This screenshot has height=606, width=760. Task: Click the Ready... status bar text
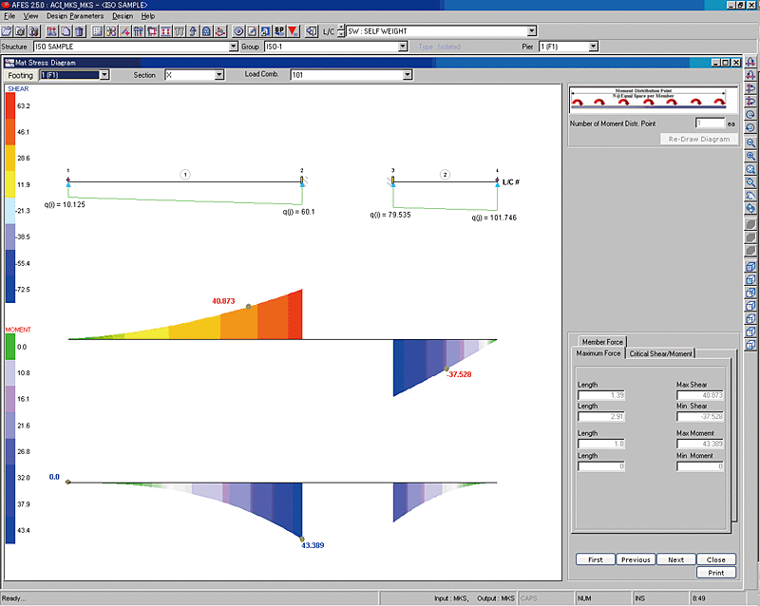[x=13, y=598]
